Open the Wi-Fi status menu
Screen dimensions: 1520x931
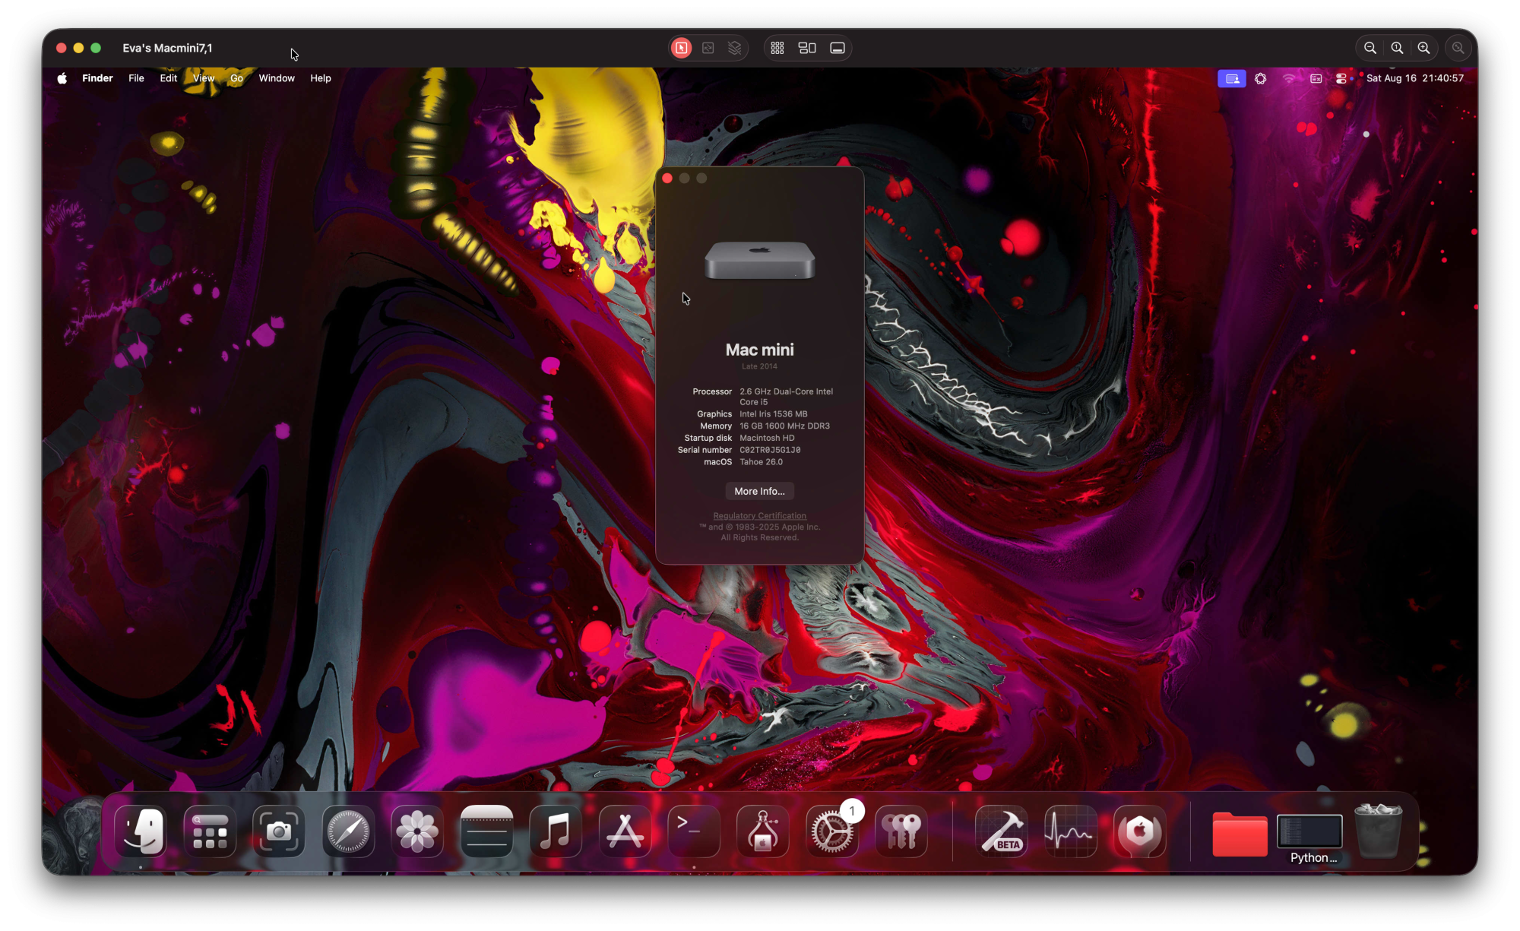click(1289, 78)
